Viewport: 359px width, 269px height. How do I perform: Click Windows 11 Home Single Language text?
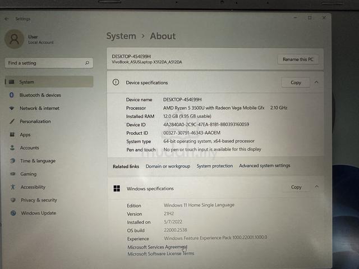tap(199, 205)
